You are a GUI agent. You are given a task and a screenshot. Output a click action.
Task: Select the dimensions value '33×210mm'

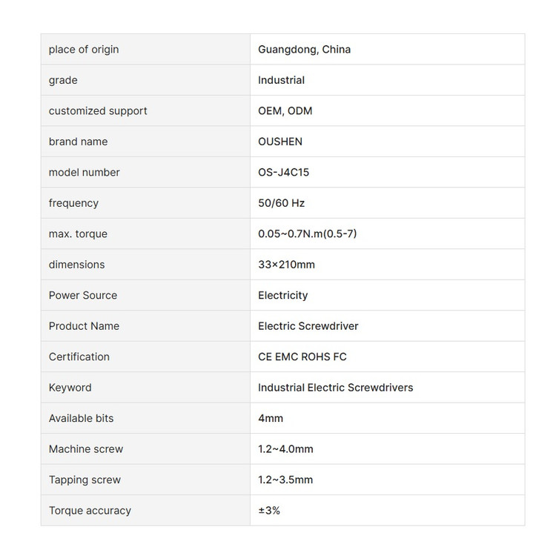click(286, 265)
